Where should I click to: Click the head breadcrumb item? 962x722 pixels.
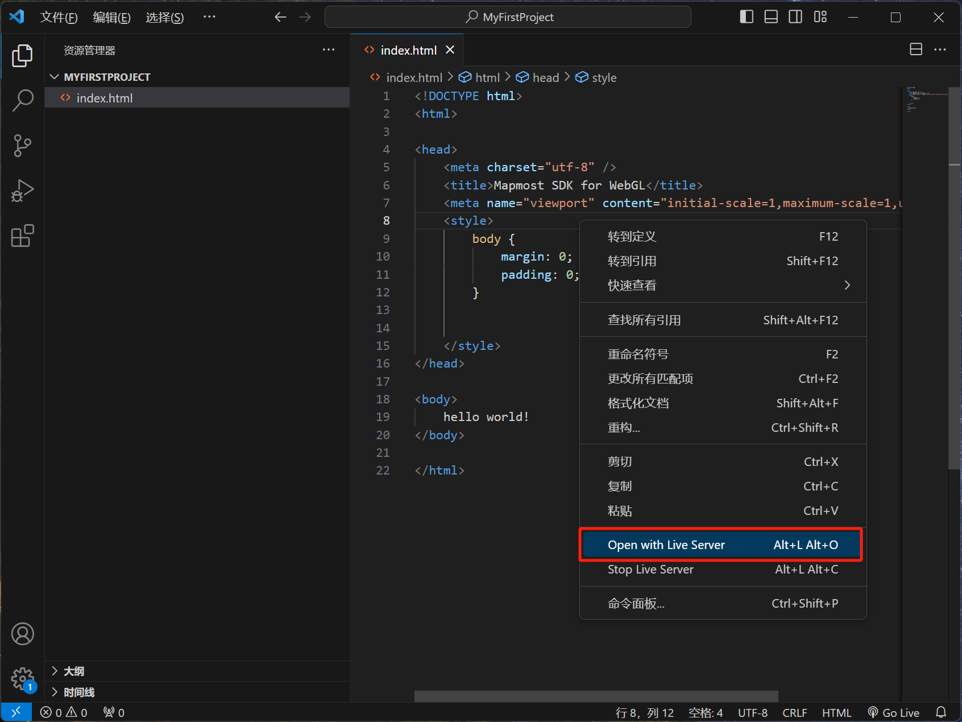point(538,78)
